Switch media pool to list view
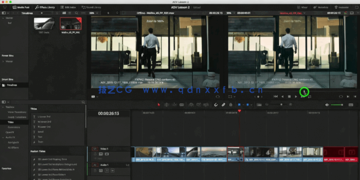 tap(70, 13)
